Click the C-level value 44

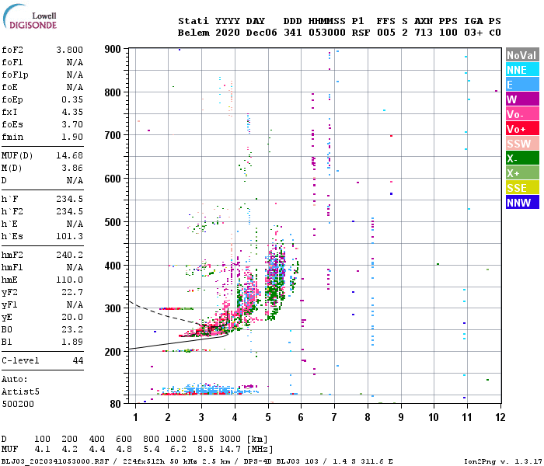point(78,360)
